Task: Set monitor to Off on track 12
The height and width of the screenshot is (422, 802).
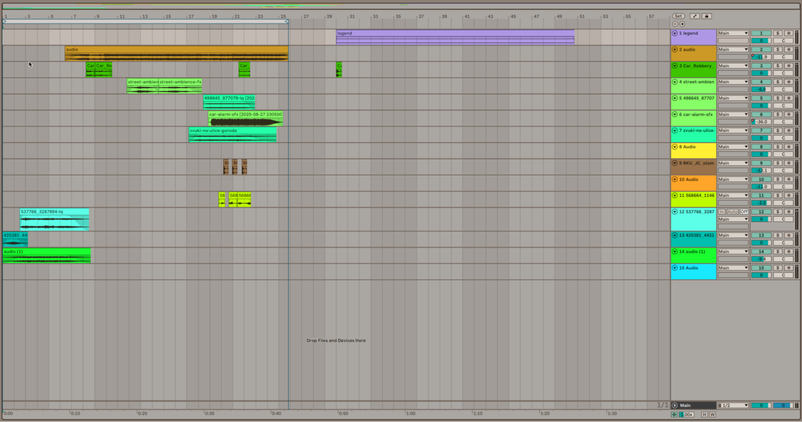Action: (744, 212)
